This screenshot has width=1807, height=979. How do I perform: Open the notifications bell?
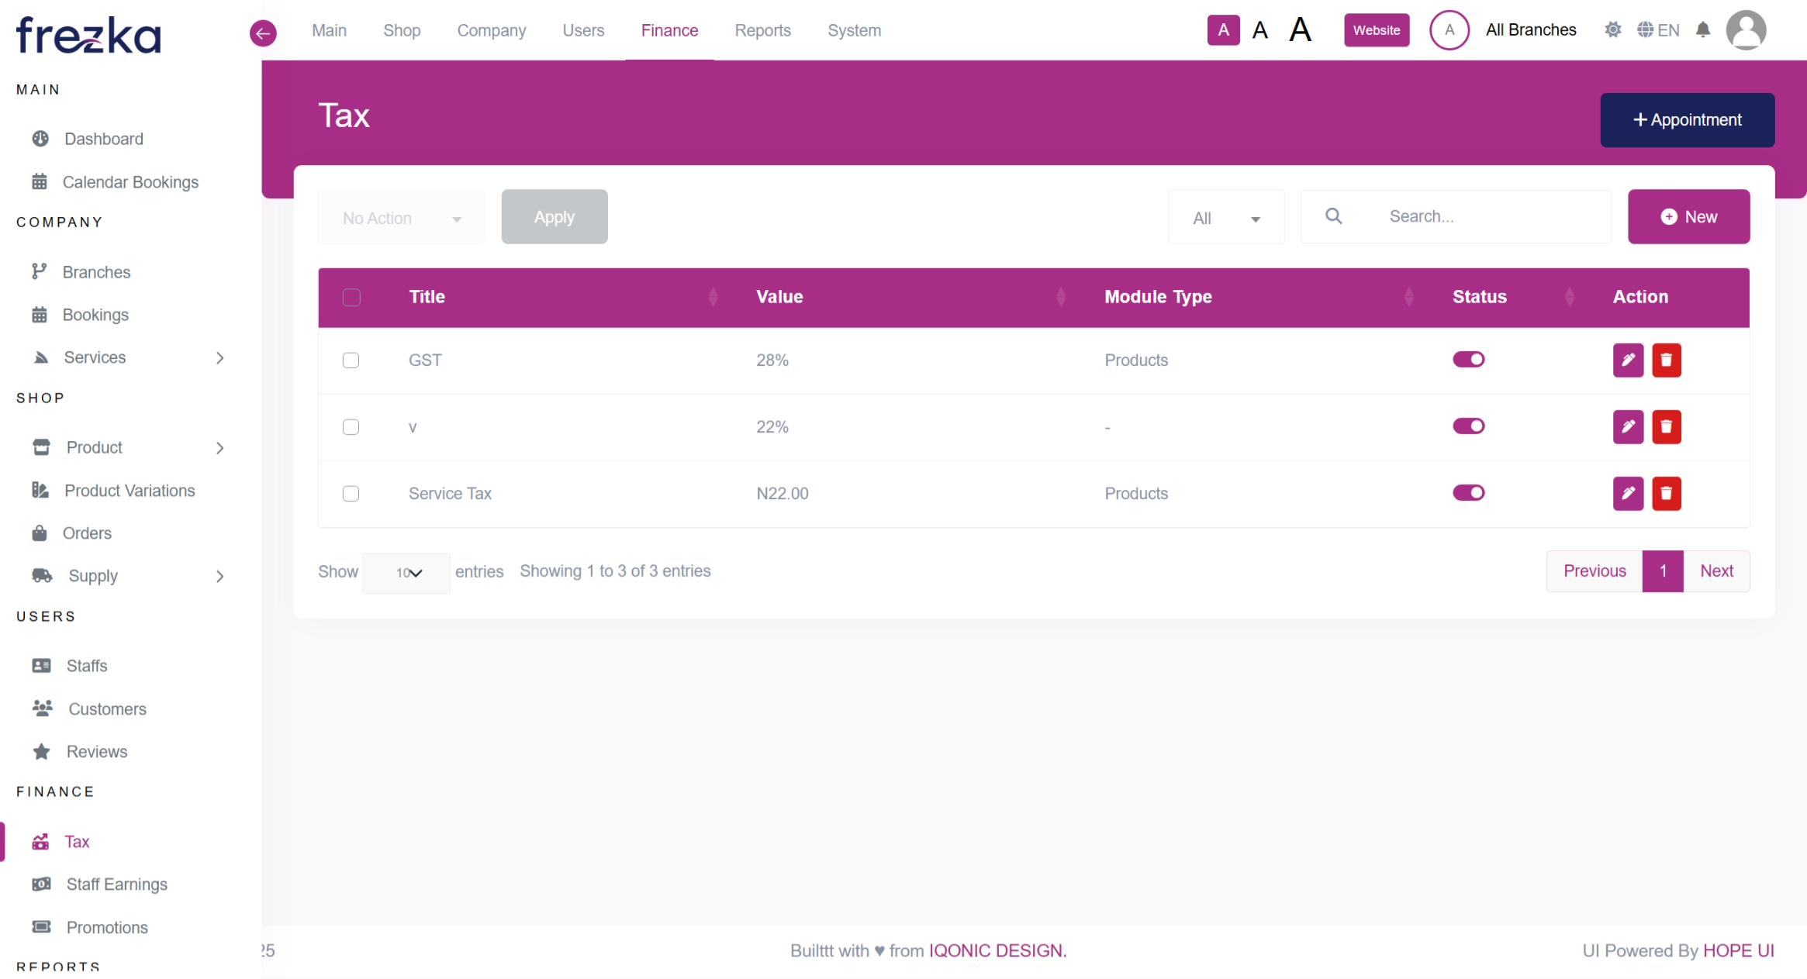[1703, 30]
